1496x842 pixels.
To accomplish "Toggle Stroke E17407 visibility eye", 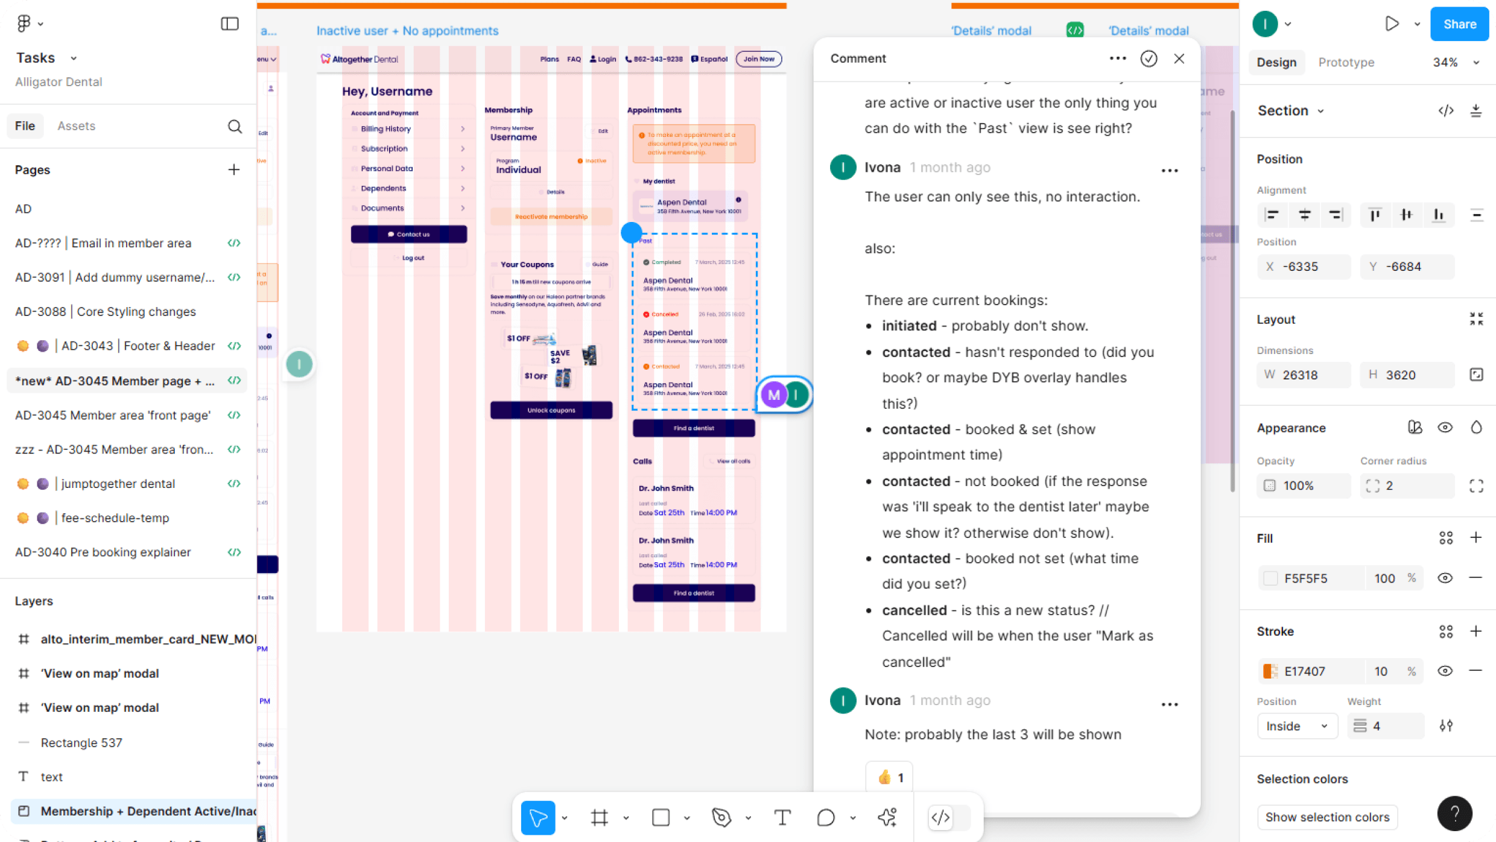I will tap(1445, 671).
